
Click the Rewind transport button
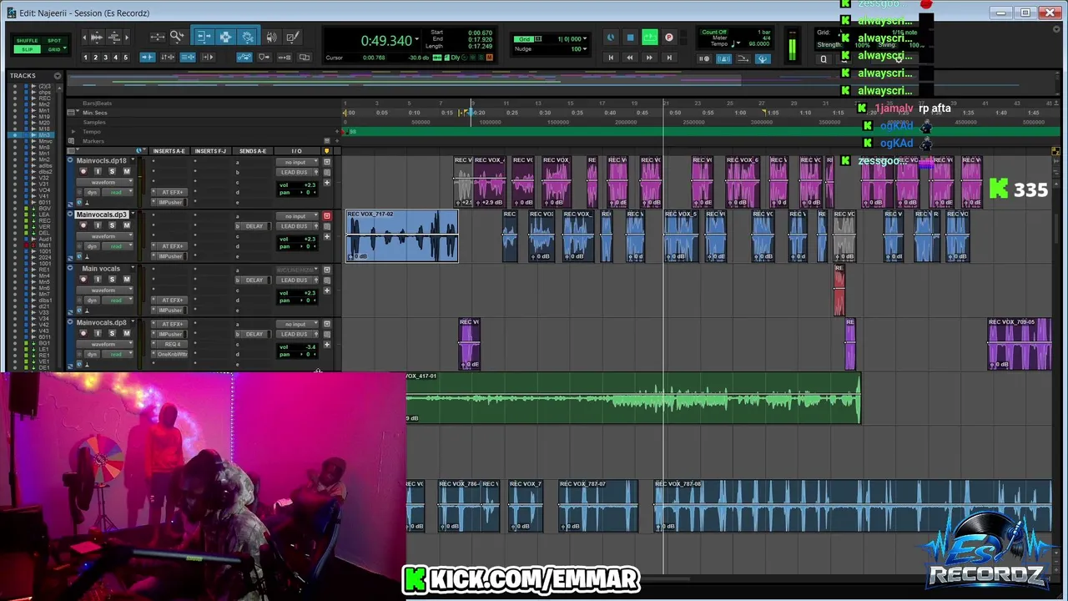point(629,58)
